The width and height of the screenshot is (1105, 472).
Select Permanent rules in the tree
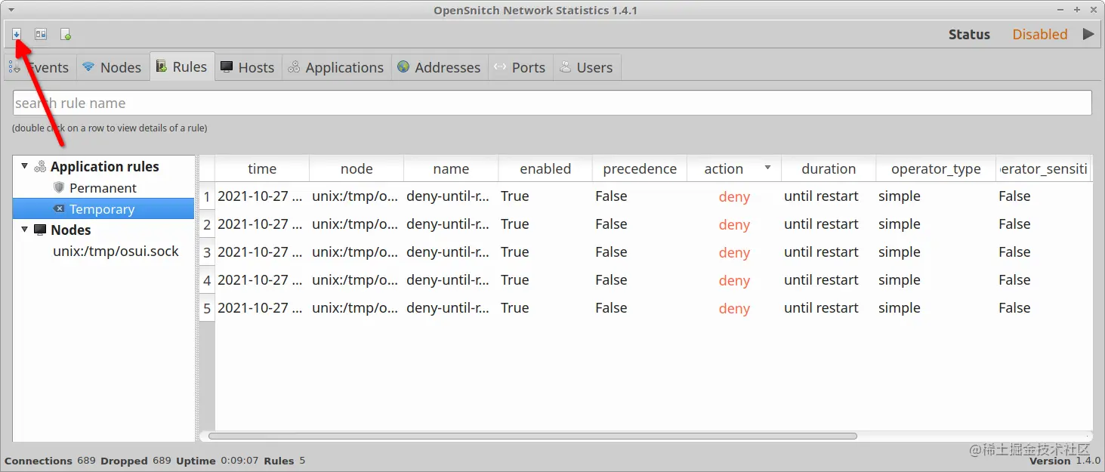coord(103,187)
